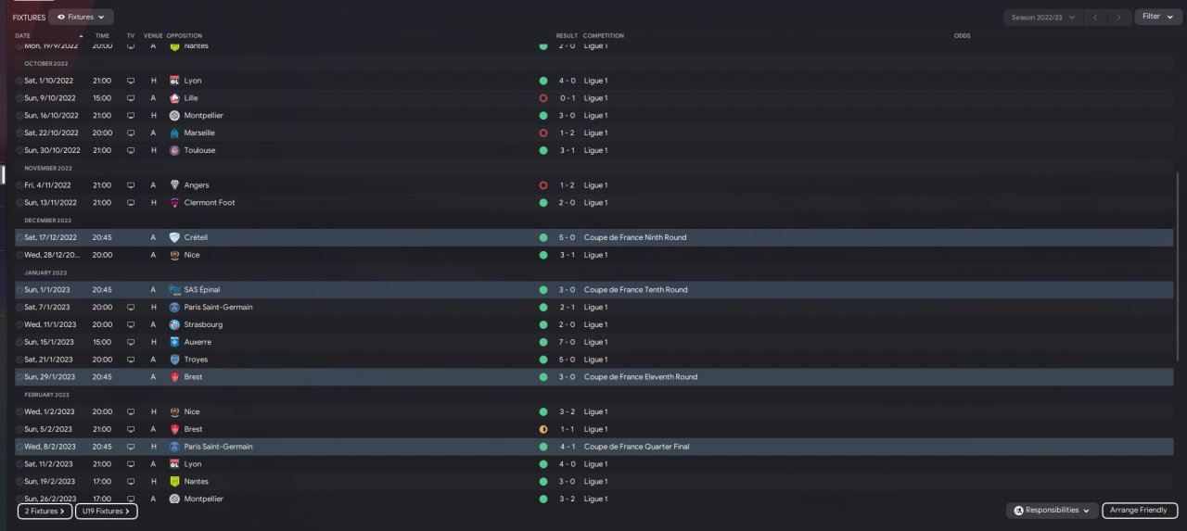The image size is (1187, 531).
Task: Click the TV icon for Auxerre match
Action: [130, 342]
